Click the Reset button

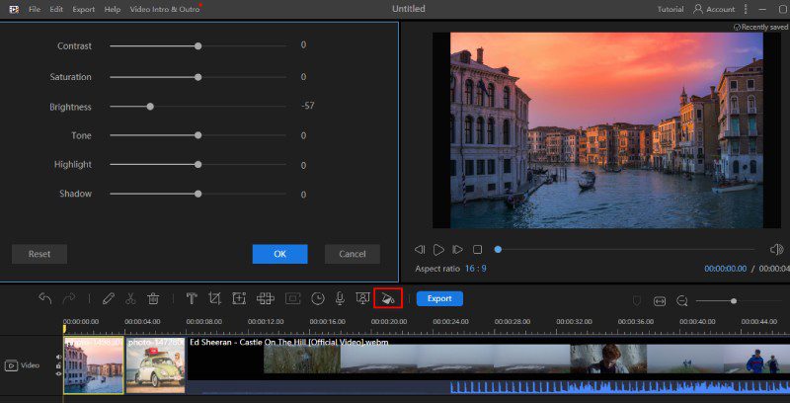39,254
